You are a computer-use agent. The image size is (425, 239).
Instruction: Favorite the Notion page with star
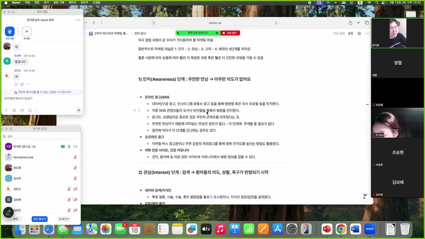coord(359,33)
